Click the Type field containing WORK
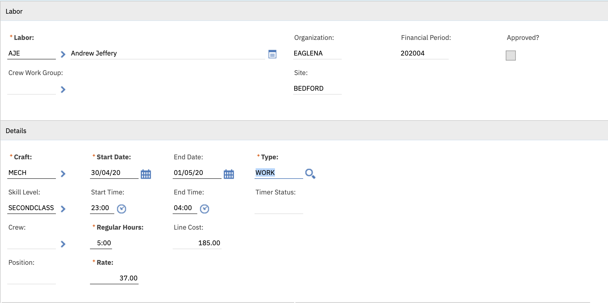The width and height of the screenshot is (608, 303). pos(278,173)
